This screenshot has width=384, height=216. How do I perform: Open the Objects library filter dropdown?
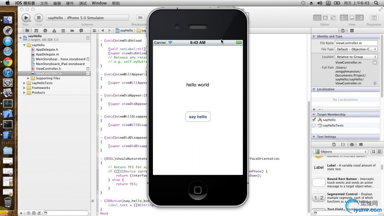pos(340,151)
